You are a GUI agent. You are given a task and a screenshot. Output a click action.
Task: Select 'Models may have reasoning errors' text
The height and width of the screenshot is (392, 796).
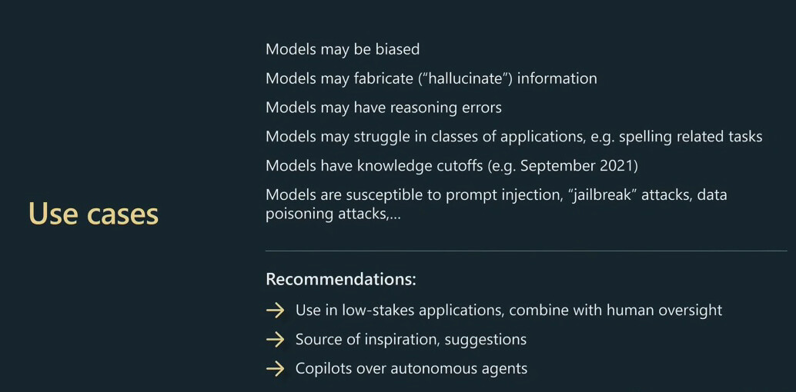pos(384,108)
